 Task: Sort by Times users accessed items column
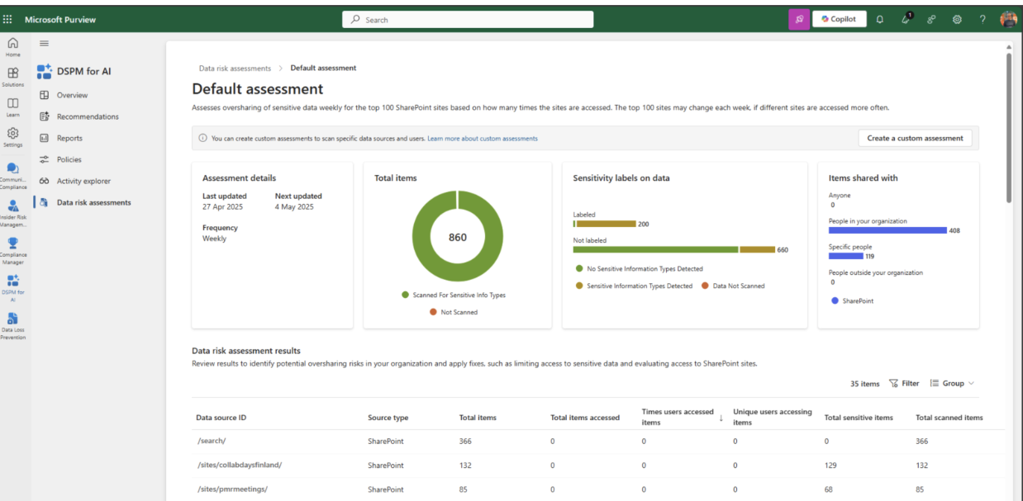pos(679,417)
